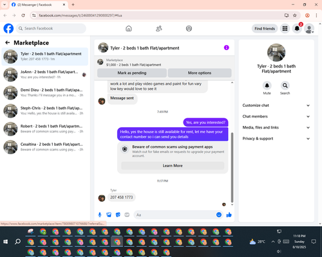Viewport: 322px width, 257px height.
Task: Click the Find friends button
Action: click(265, 28)
